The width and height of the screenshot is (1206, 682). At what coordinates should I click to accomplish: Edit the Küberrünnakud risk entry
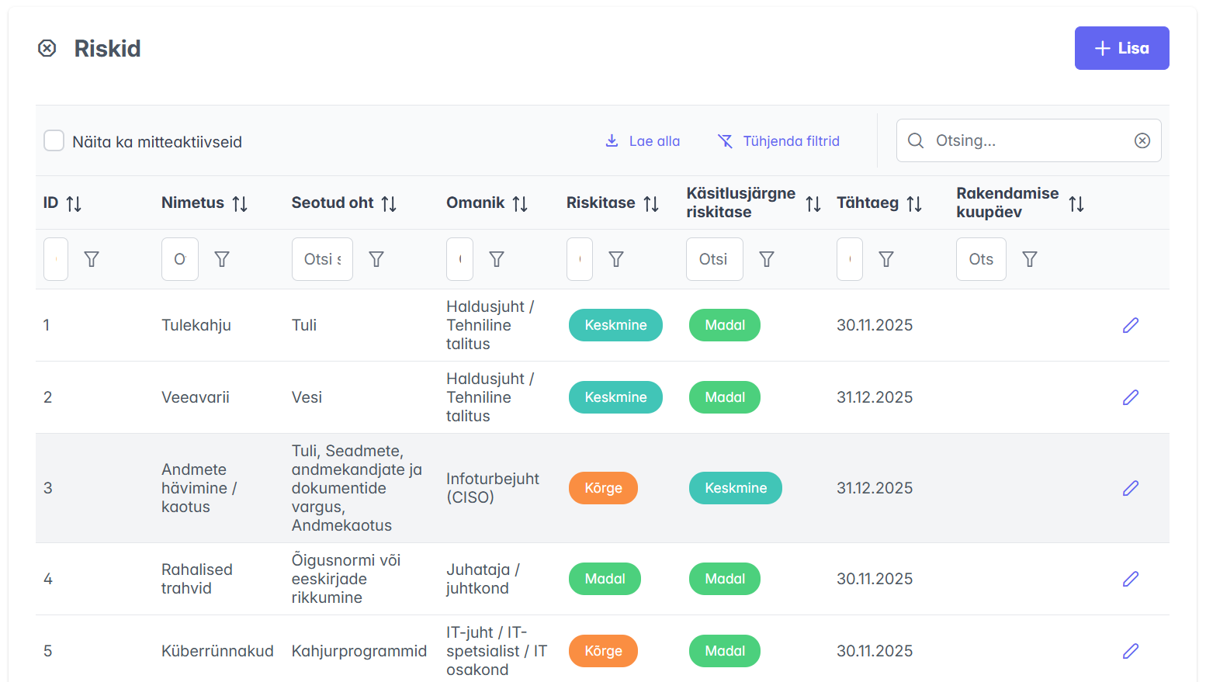[1130, 651]
